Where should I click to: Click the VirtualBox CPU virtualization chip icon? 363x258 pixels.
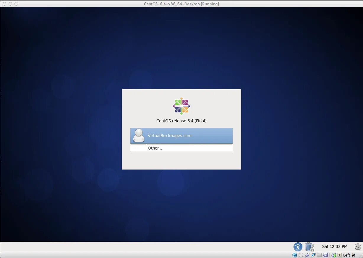point(325,255)
